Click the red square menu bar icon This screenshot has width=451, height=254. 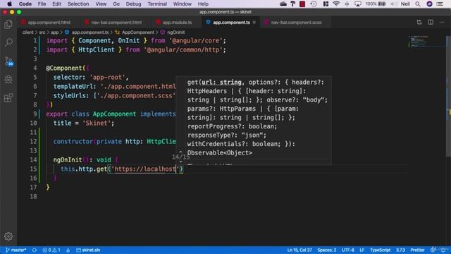point(302,4)
